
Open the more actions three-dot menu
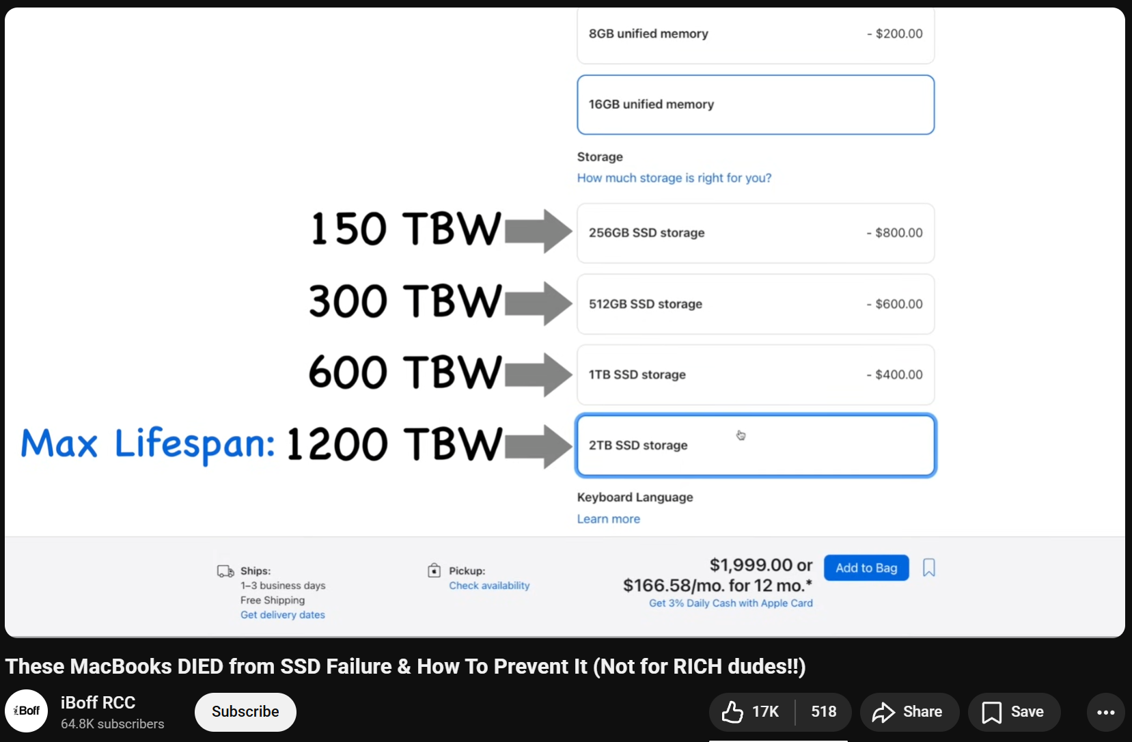[1105, 712]
